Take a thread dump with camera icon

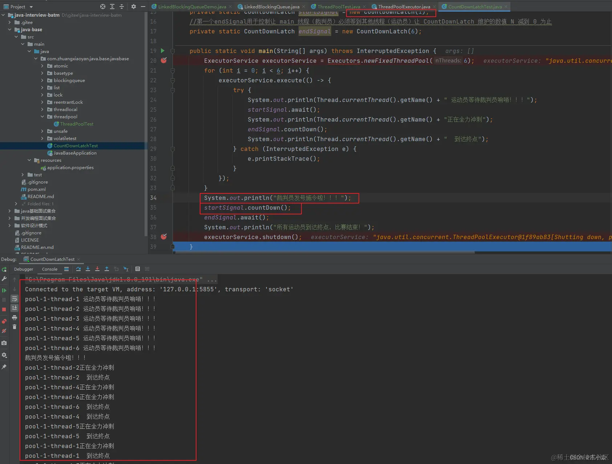pyautogui.click(x=4, y=343)
